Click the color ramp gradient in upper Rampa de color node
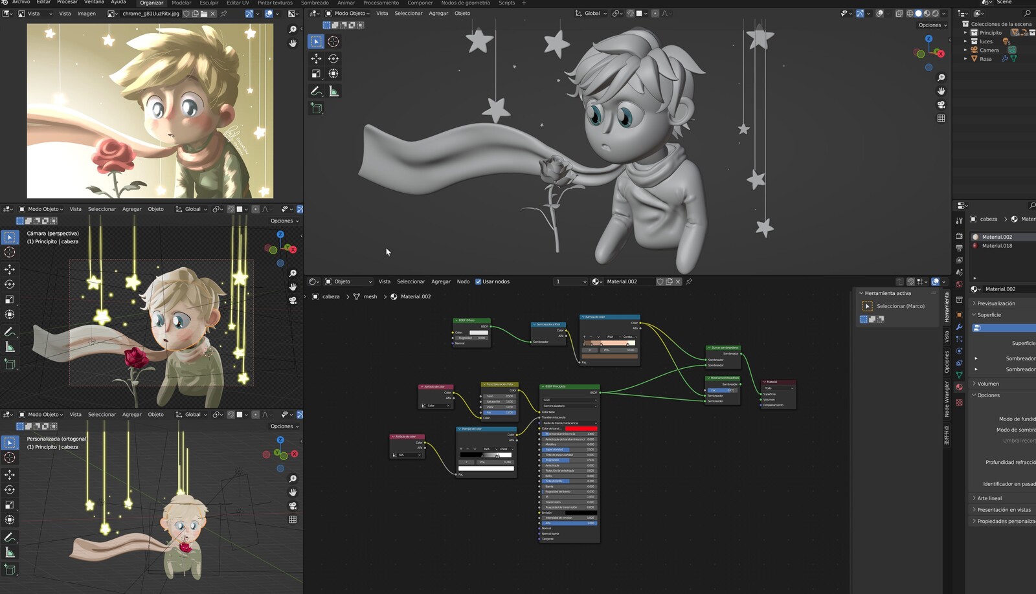 coord(609,344)
